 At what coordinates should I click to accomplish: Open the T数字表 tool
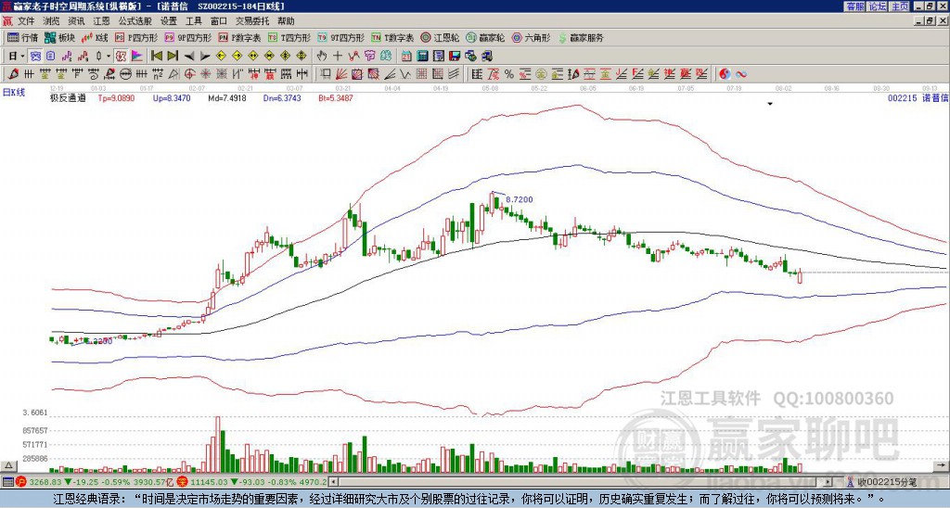point(392,37)
